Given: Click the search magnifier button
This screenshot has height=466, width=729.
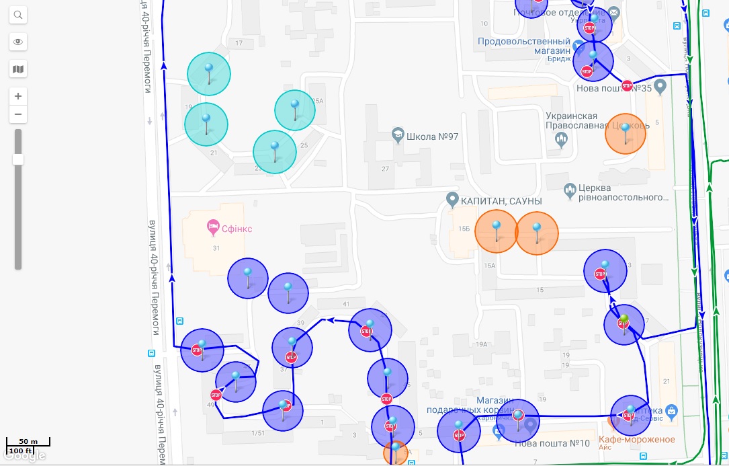Looking at the screenshot, I should 18,15.
